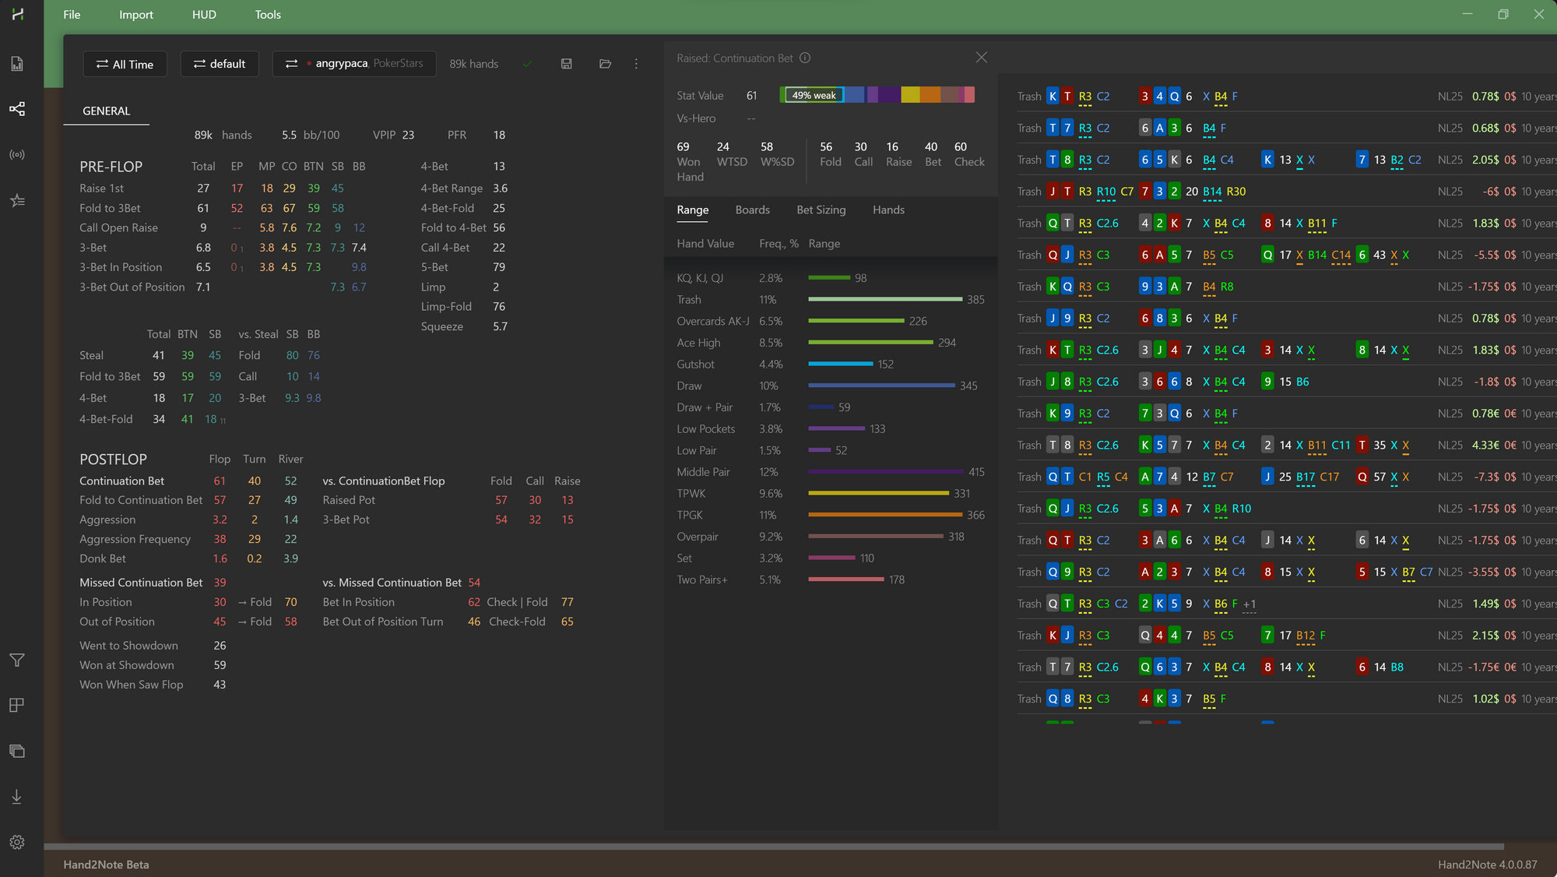Open the Hands tab in stat popup

888,210
